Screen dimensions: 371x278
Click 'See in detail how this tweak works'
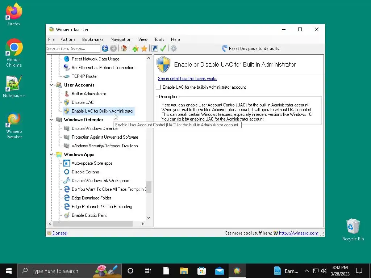[187, 79]
